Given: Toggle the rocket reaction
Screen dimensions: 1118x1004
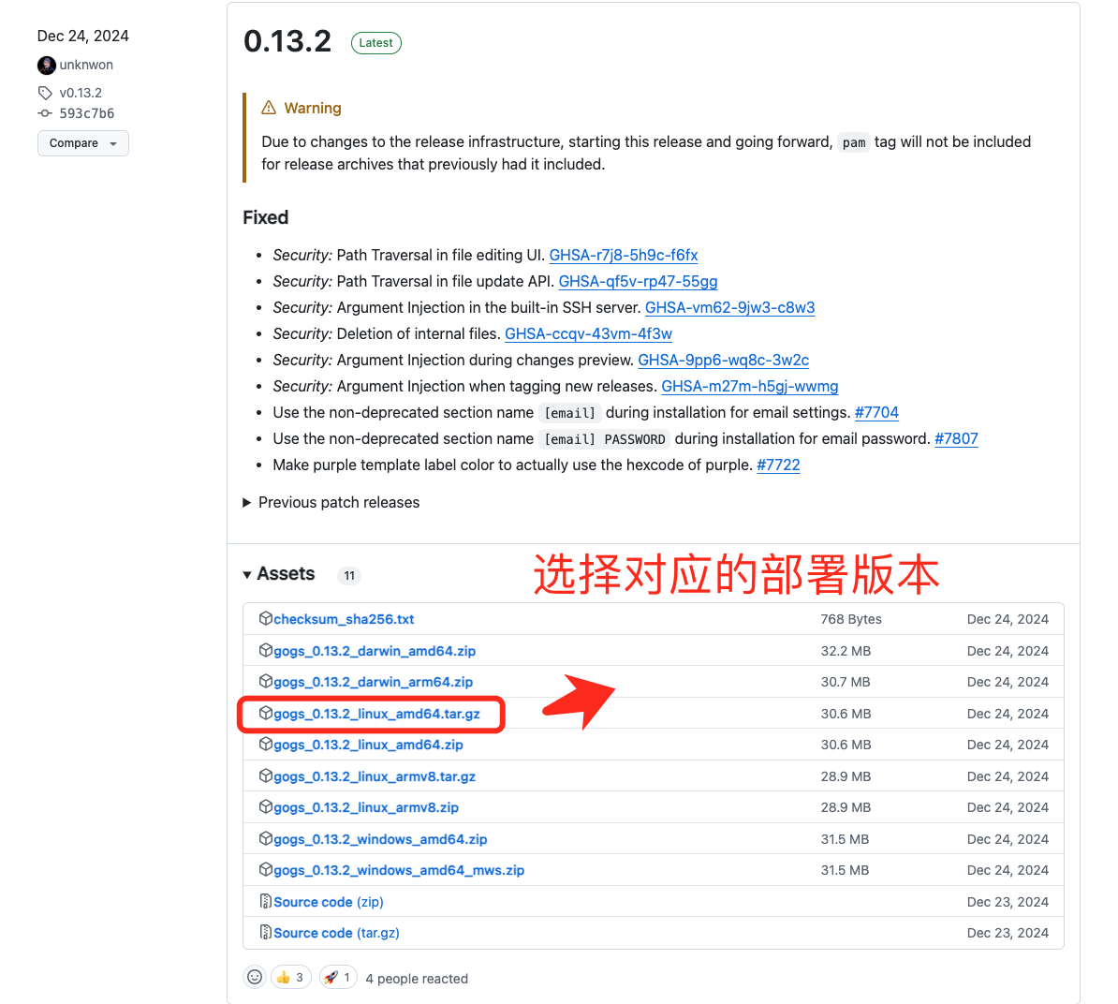Looking at the screenshot, I should (x=338, y=978).
